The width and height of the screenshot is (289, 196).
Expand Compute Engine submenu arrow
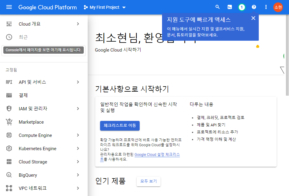[x=78, y=135]
